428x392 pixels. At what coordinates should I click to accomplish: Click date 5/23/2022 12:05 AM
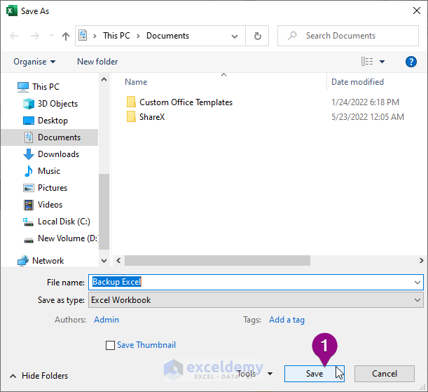pyautogui.click(x=368, y=117)
